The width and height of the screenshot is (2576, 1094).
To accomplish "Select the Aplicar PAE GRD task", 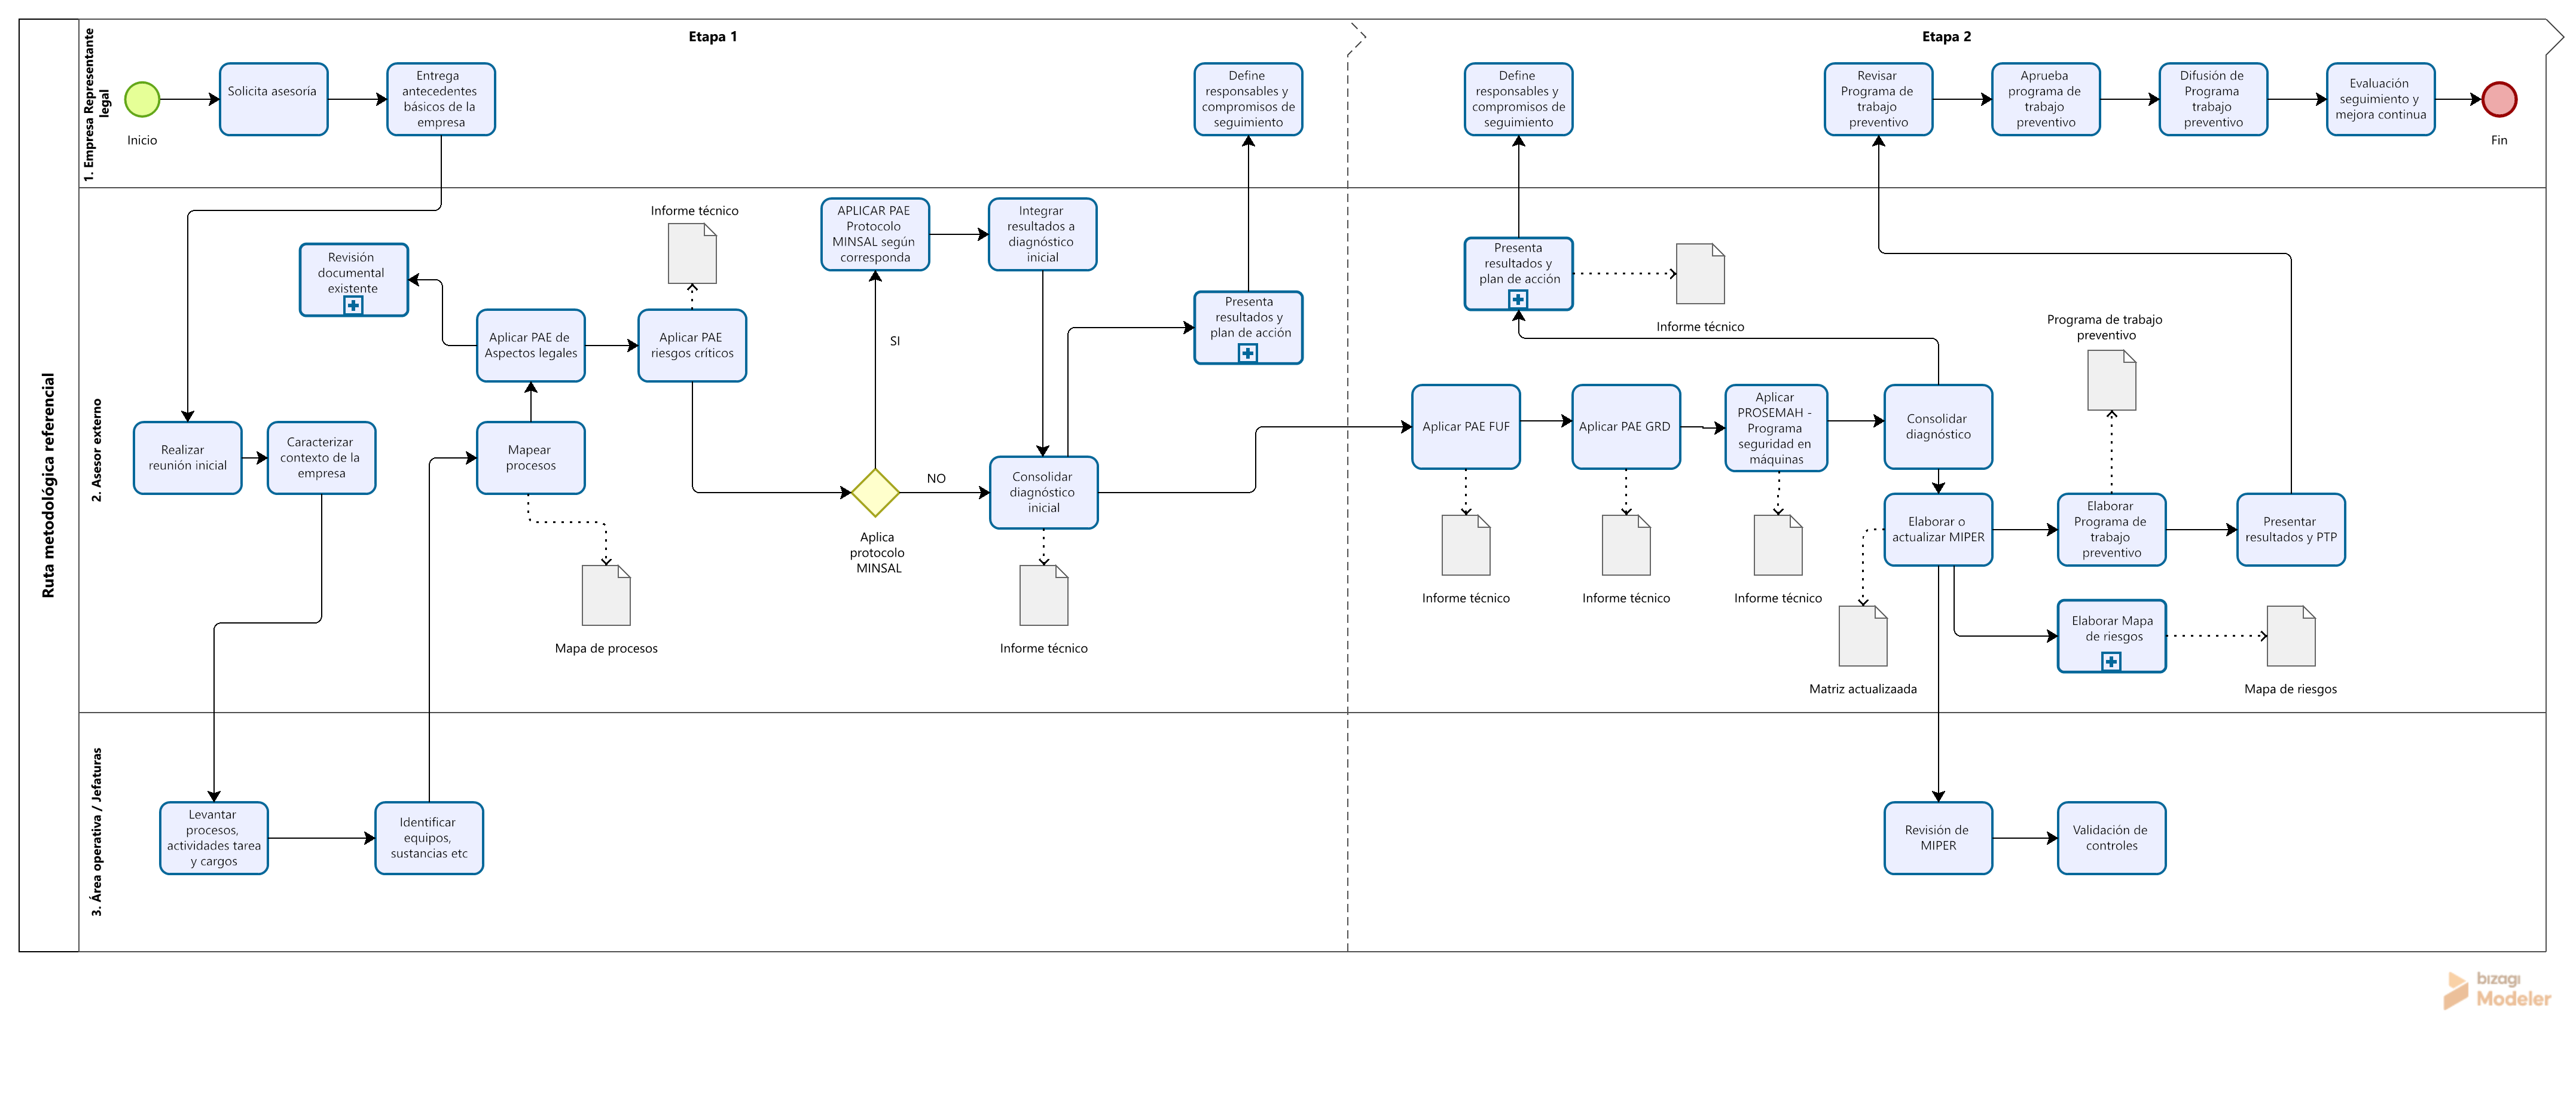I will (x=1626, y=427).
